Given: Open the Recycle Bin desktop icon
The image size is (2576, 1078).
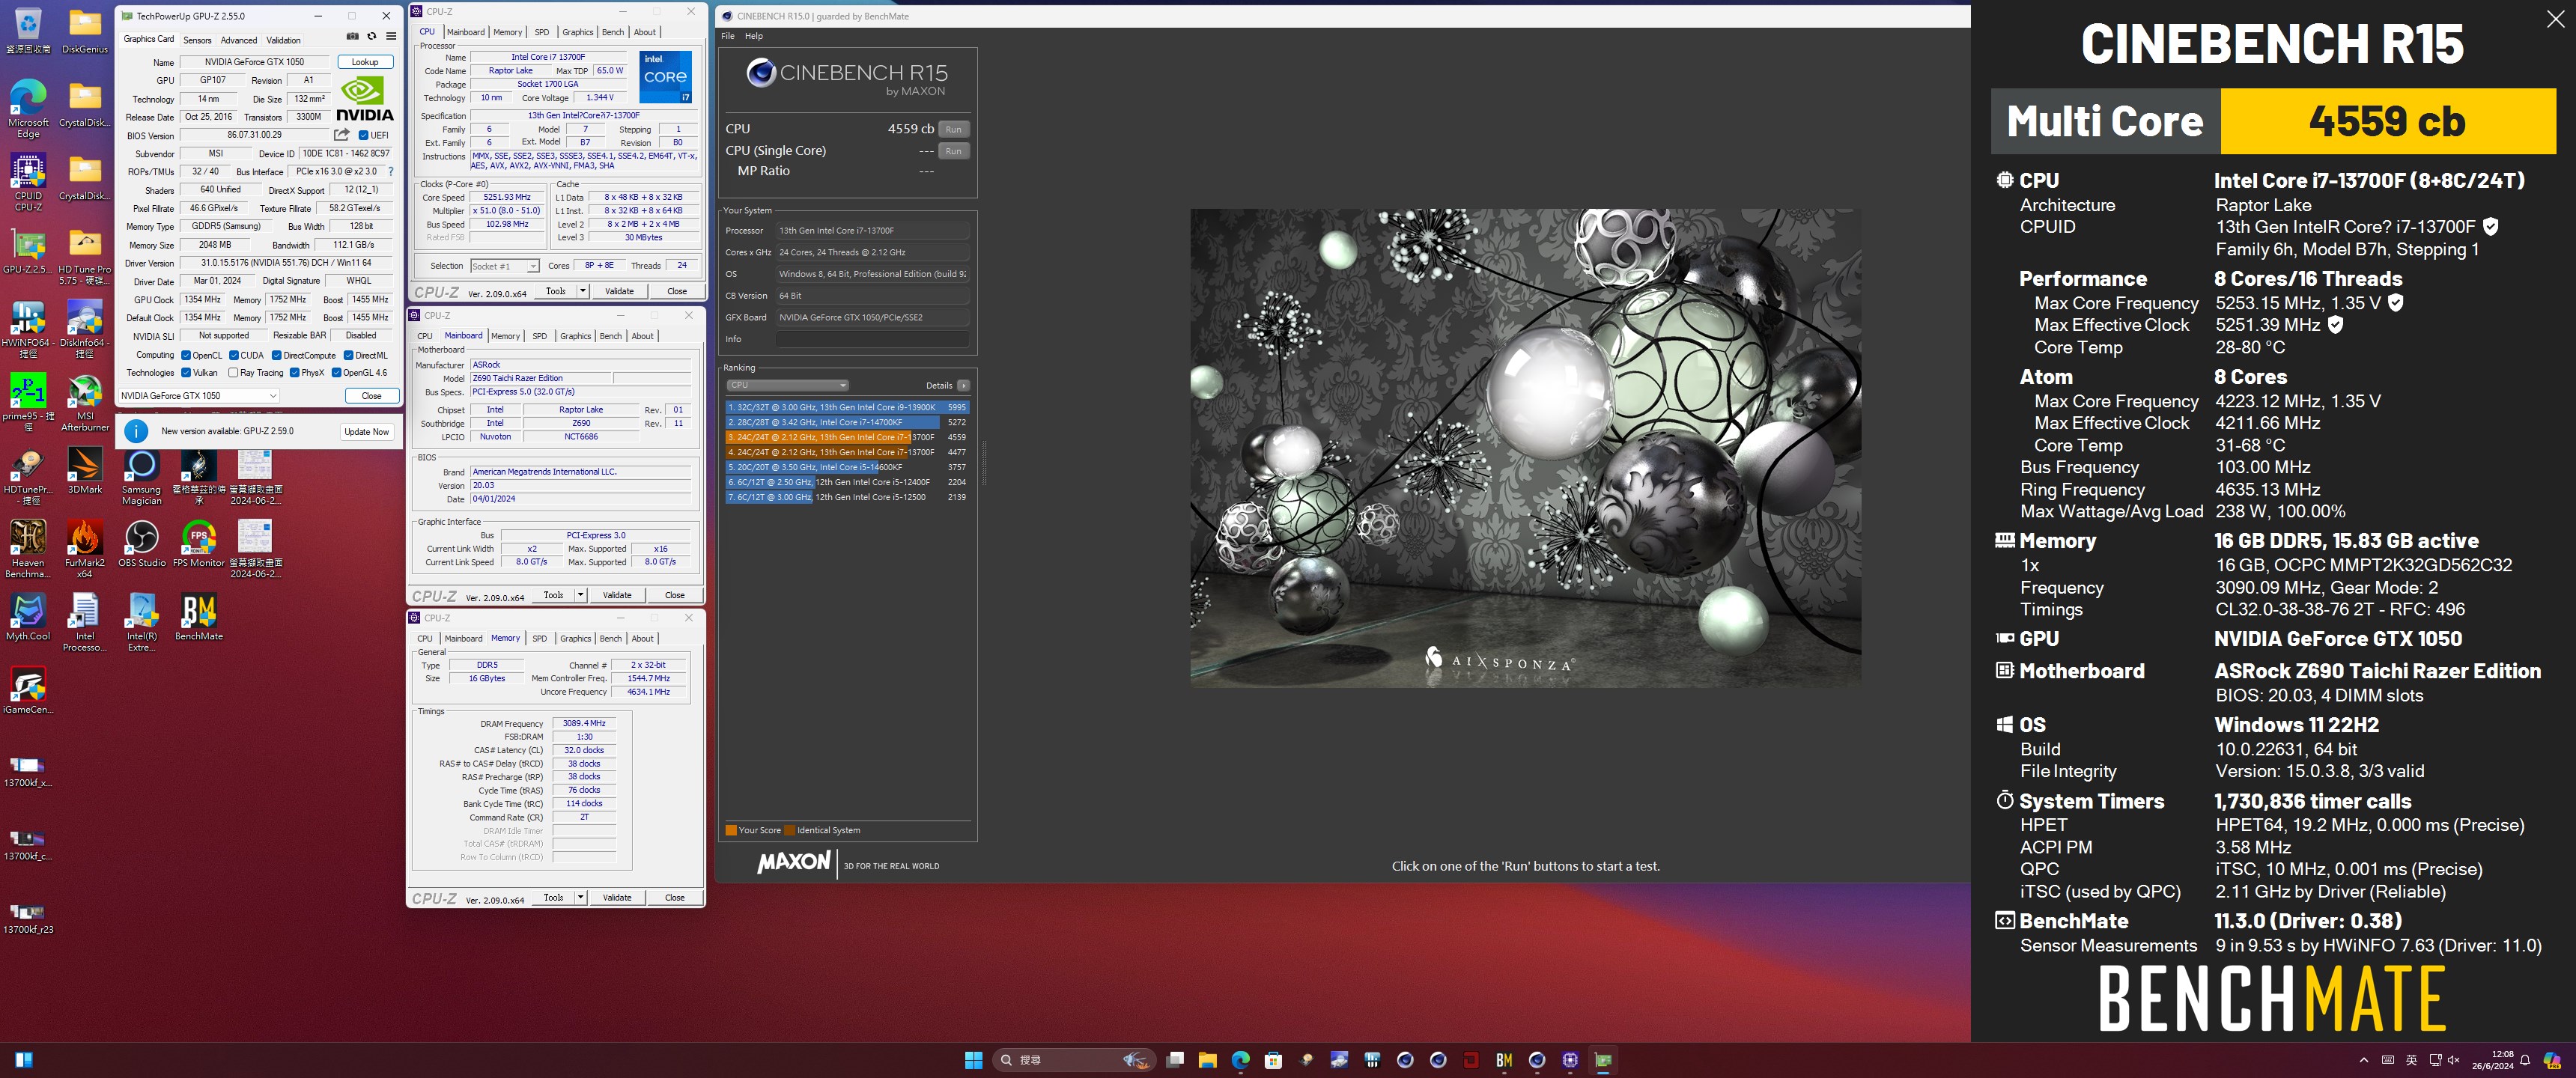Looking at the screenshot, I should coord(28,30).
